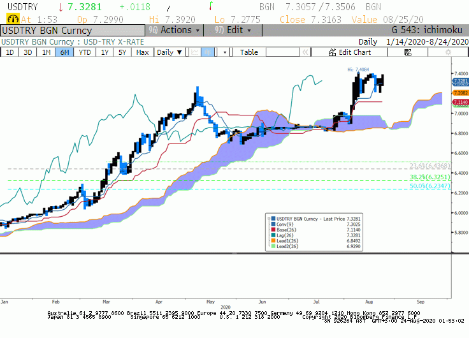Expand the 96) Actions dropdown menu
This screenshot has height=338, width=469.
[x=175, y=30]
